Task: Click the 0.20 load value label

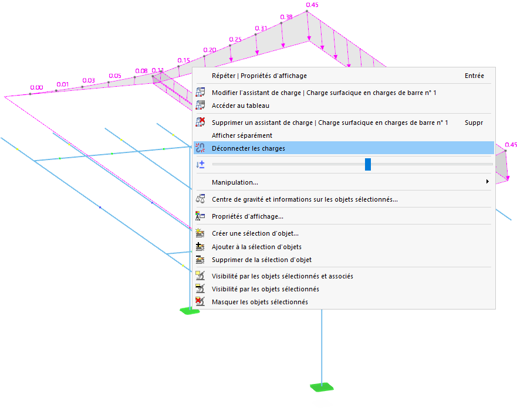Action: (x=209, y=50)
